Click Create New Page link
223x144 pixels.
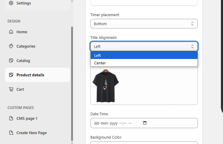tap(38, 133)
